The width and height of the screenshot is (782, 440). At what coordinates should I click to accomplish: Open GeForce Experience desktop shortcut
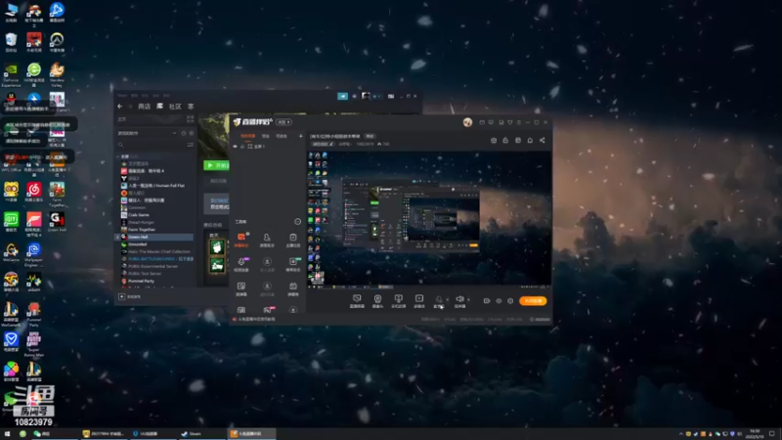[x=11, y=75]
